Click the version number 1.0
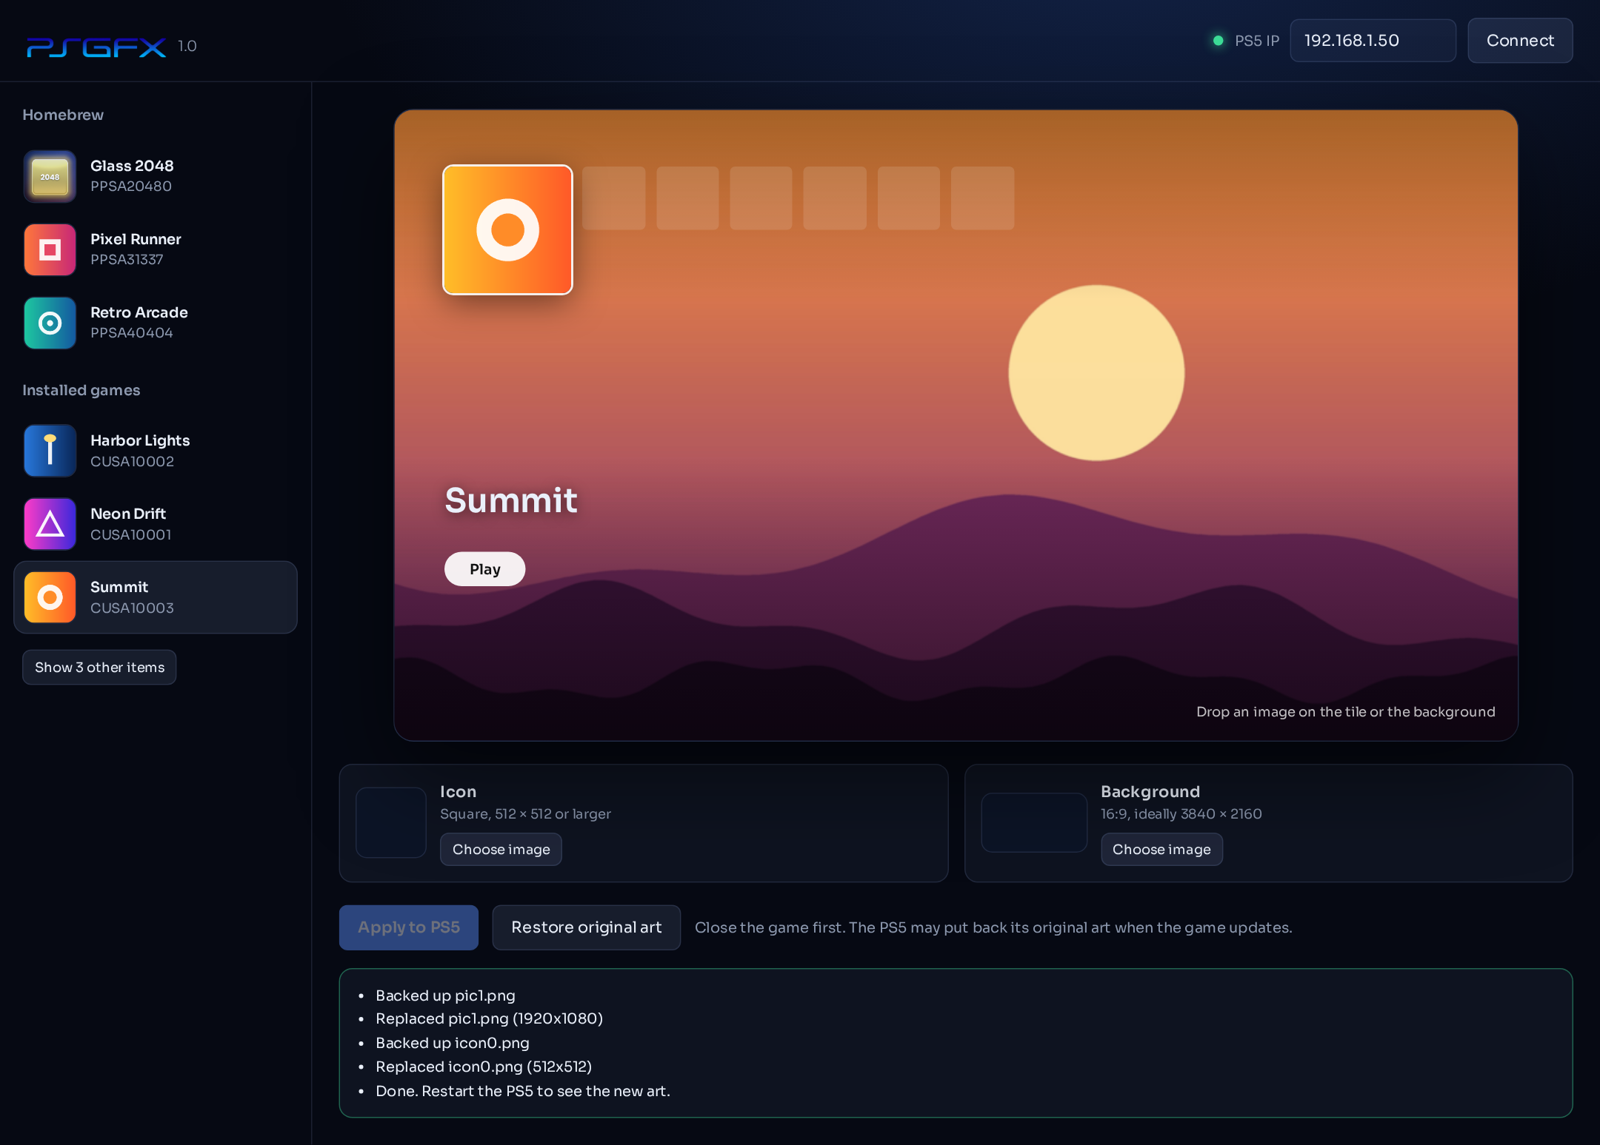 click(187, 46)
